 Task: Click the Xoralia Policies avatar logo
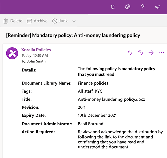[12, 53]
